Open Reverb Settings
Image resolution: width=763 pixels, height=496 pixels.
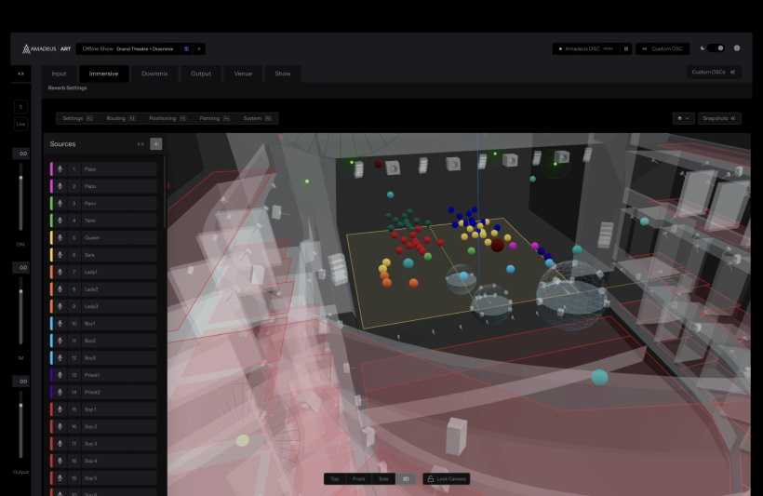[x=67, y=88]
